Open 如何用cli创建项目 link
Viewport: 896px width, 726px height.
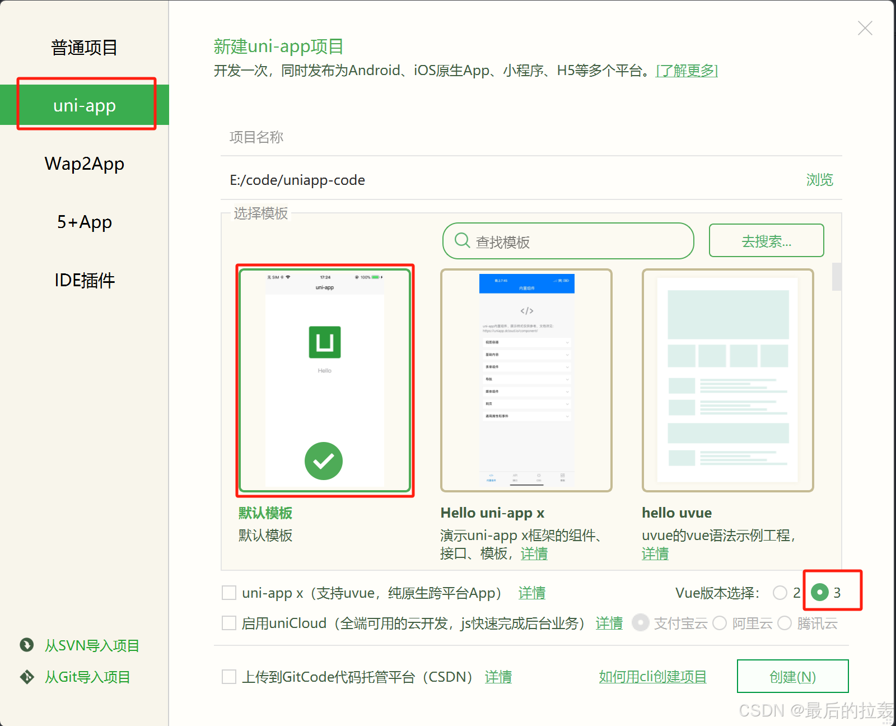coord(652,676)
